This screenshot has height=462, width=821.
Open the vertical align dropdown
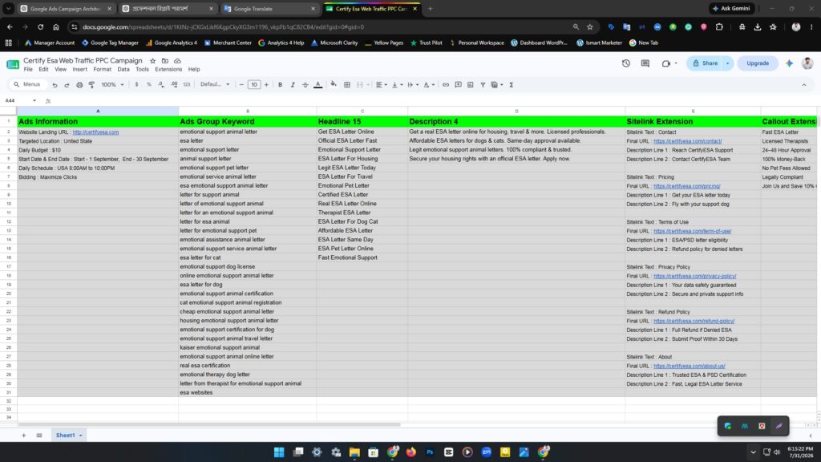pos(398,84)
